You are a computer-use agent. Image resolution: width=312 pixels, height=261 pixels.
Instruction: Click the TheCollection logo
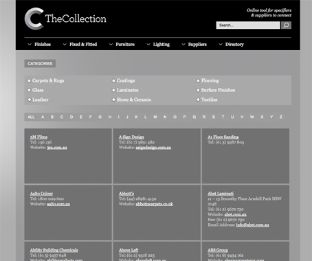click(65, 19)
